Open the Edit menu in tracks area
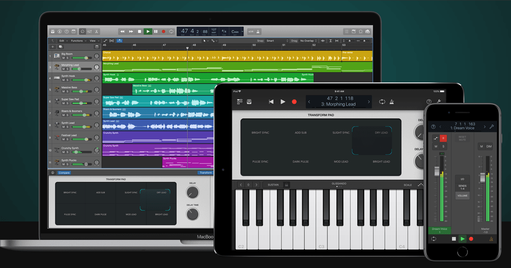Screen dimensions: 511x268 (63, 41)
